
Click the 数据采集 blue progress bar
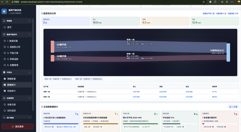click(x=61, y=124)
